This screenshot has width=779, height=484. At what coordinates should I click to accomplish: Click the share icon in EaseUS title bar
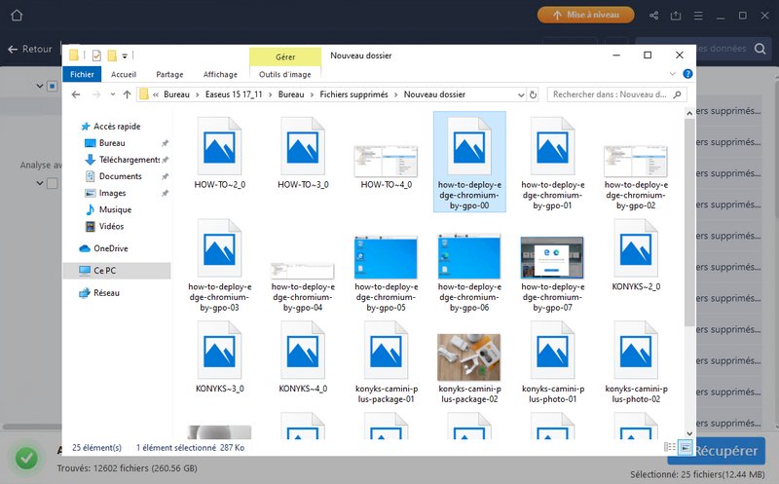point(653,16)
